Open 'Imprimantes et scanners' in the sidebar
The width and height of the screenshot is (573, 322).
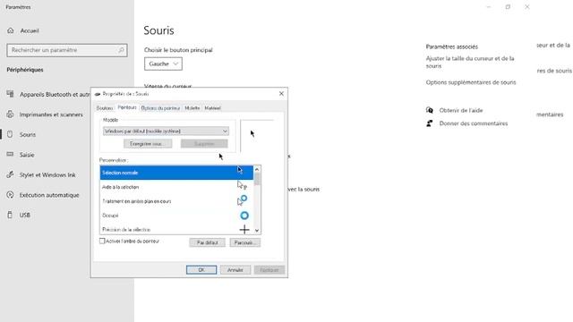pos(51,114)
